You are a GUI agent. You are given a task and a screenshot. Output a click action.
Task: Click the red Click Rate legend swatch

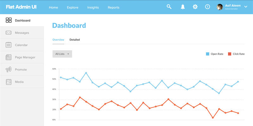(x=230, y=54)
